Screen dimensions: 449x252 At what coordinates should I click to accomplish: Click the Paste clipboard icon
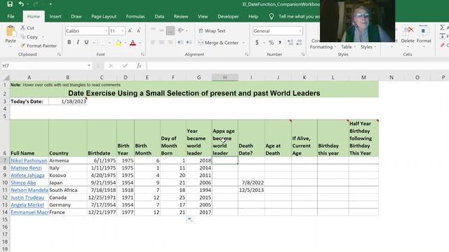[x=11, y=31]
